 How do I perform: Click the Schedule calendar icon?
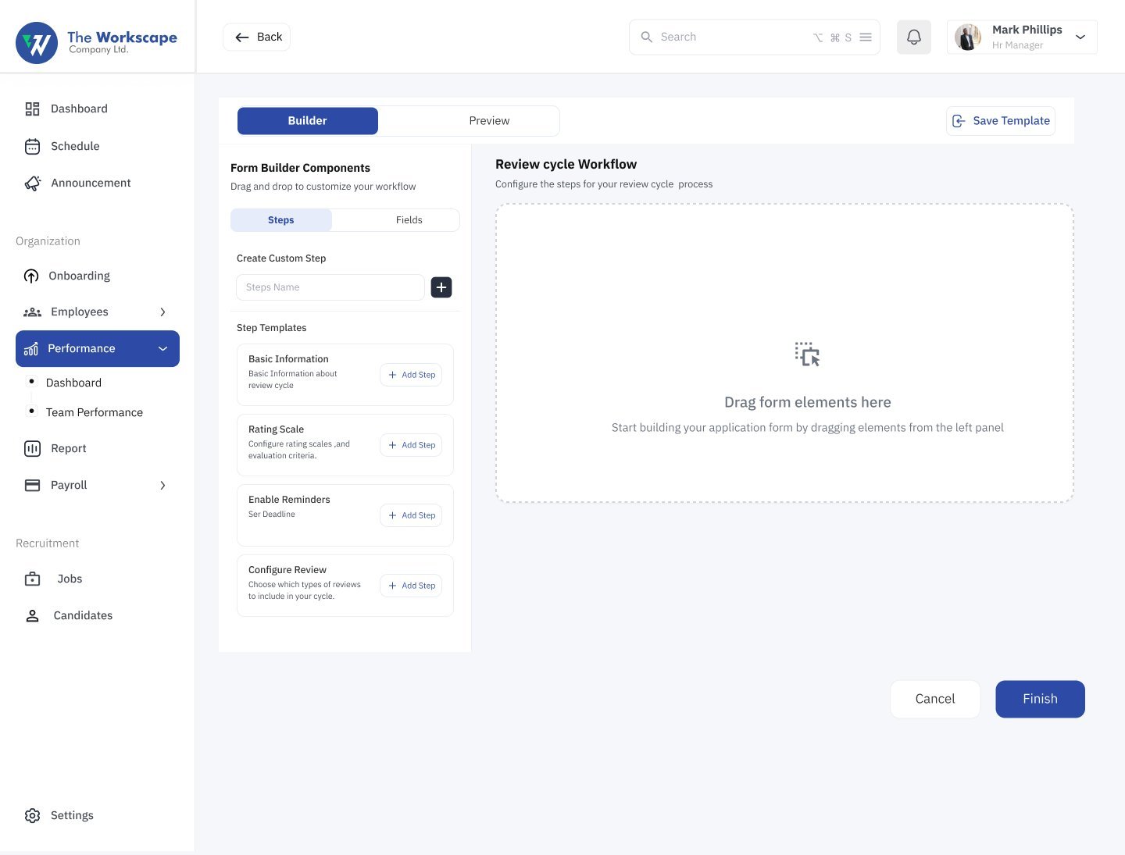point(32,146)
